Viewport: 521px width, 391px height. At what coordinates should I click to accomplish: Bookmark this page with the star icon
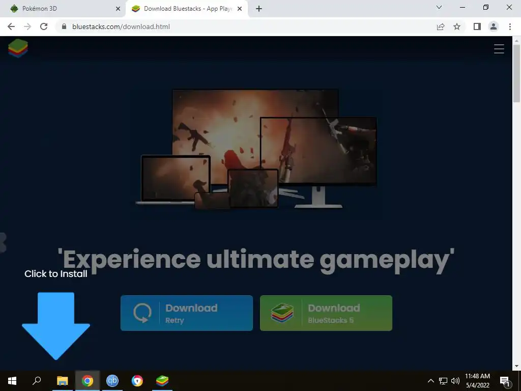457,26
